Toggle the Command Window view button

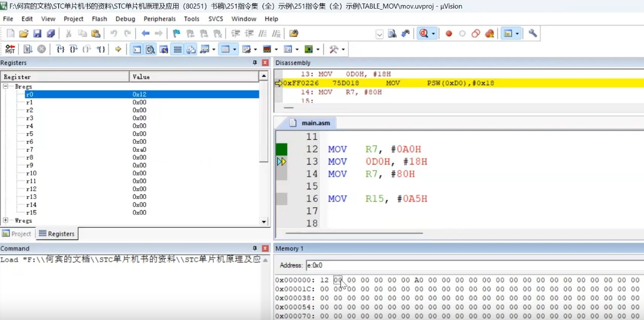(137, 49)
